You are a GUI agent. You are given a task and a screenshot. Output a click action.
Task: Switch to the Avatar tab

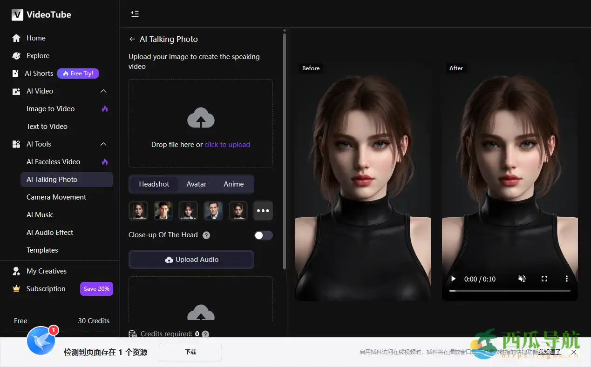(196, 184)
